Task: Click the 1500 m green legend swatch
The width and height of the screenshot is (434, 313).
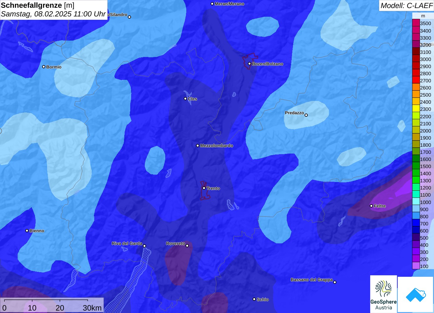Action: (416, 166)
